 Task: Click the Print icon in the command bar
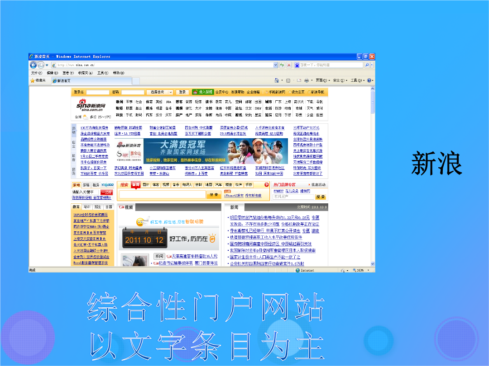pyautogui.click(x=307, y=80)
